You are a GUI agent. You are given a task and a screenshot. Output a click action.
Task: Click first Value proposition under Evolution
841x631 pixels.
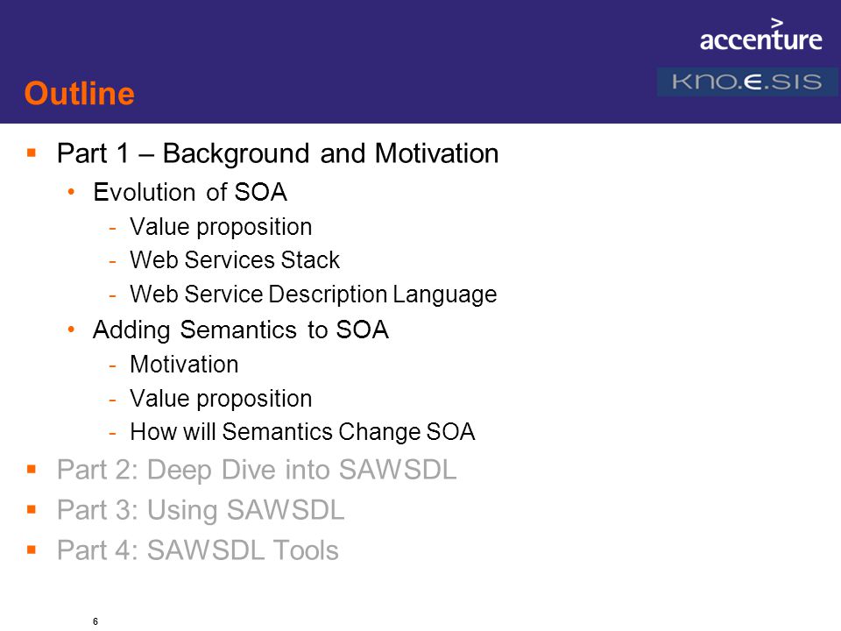(x=221, y=227)
